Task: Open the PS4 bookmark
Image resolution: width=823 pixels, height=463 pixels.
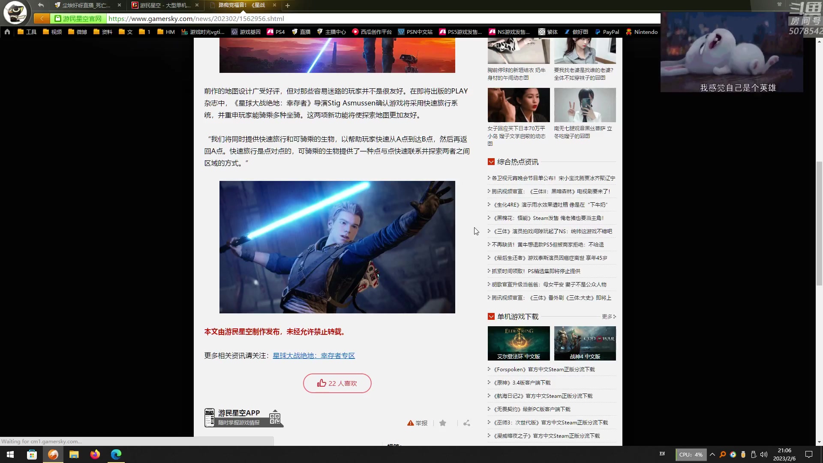Action: 276,32
